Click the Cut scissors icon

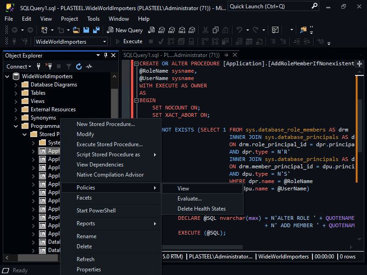[205, 30]
